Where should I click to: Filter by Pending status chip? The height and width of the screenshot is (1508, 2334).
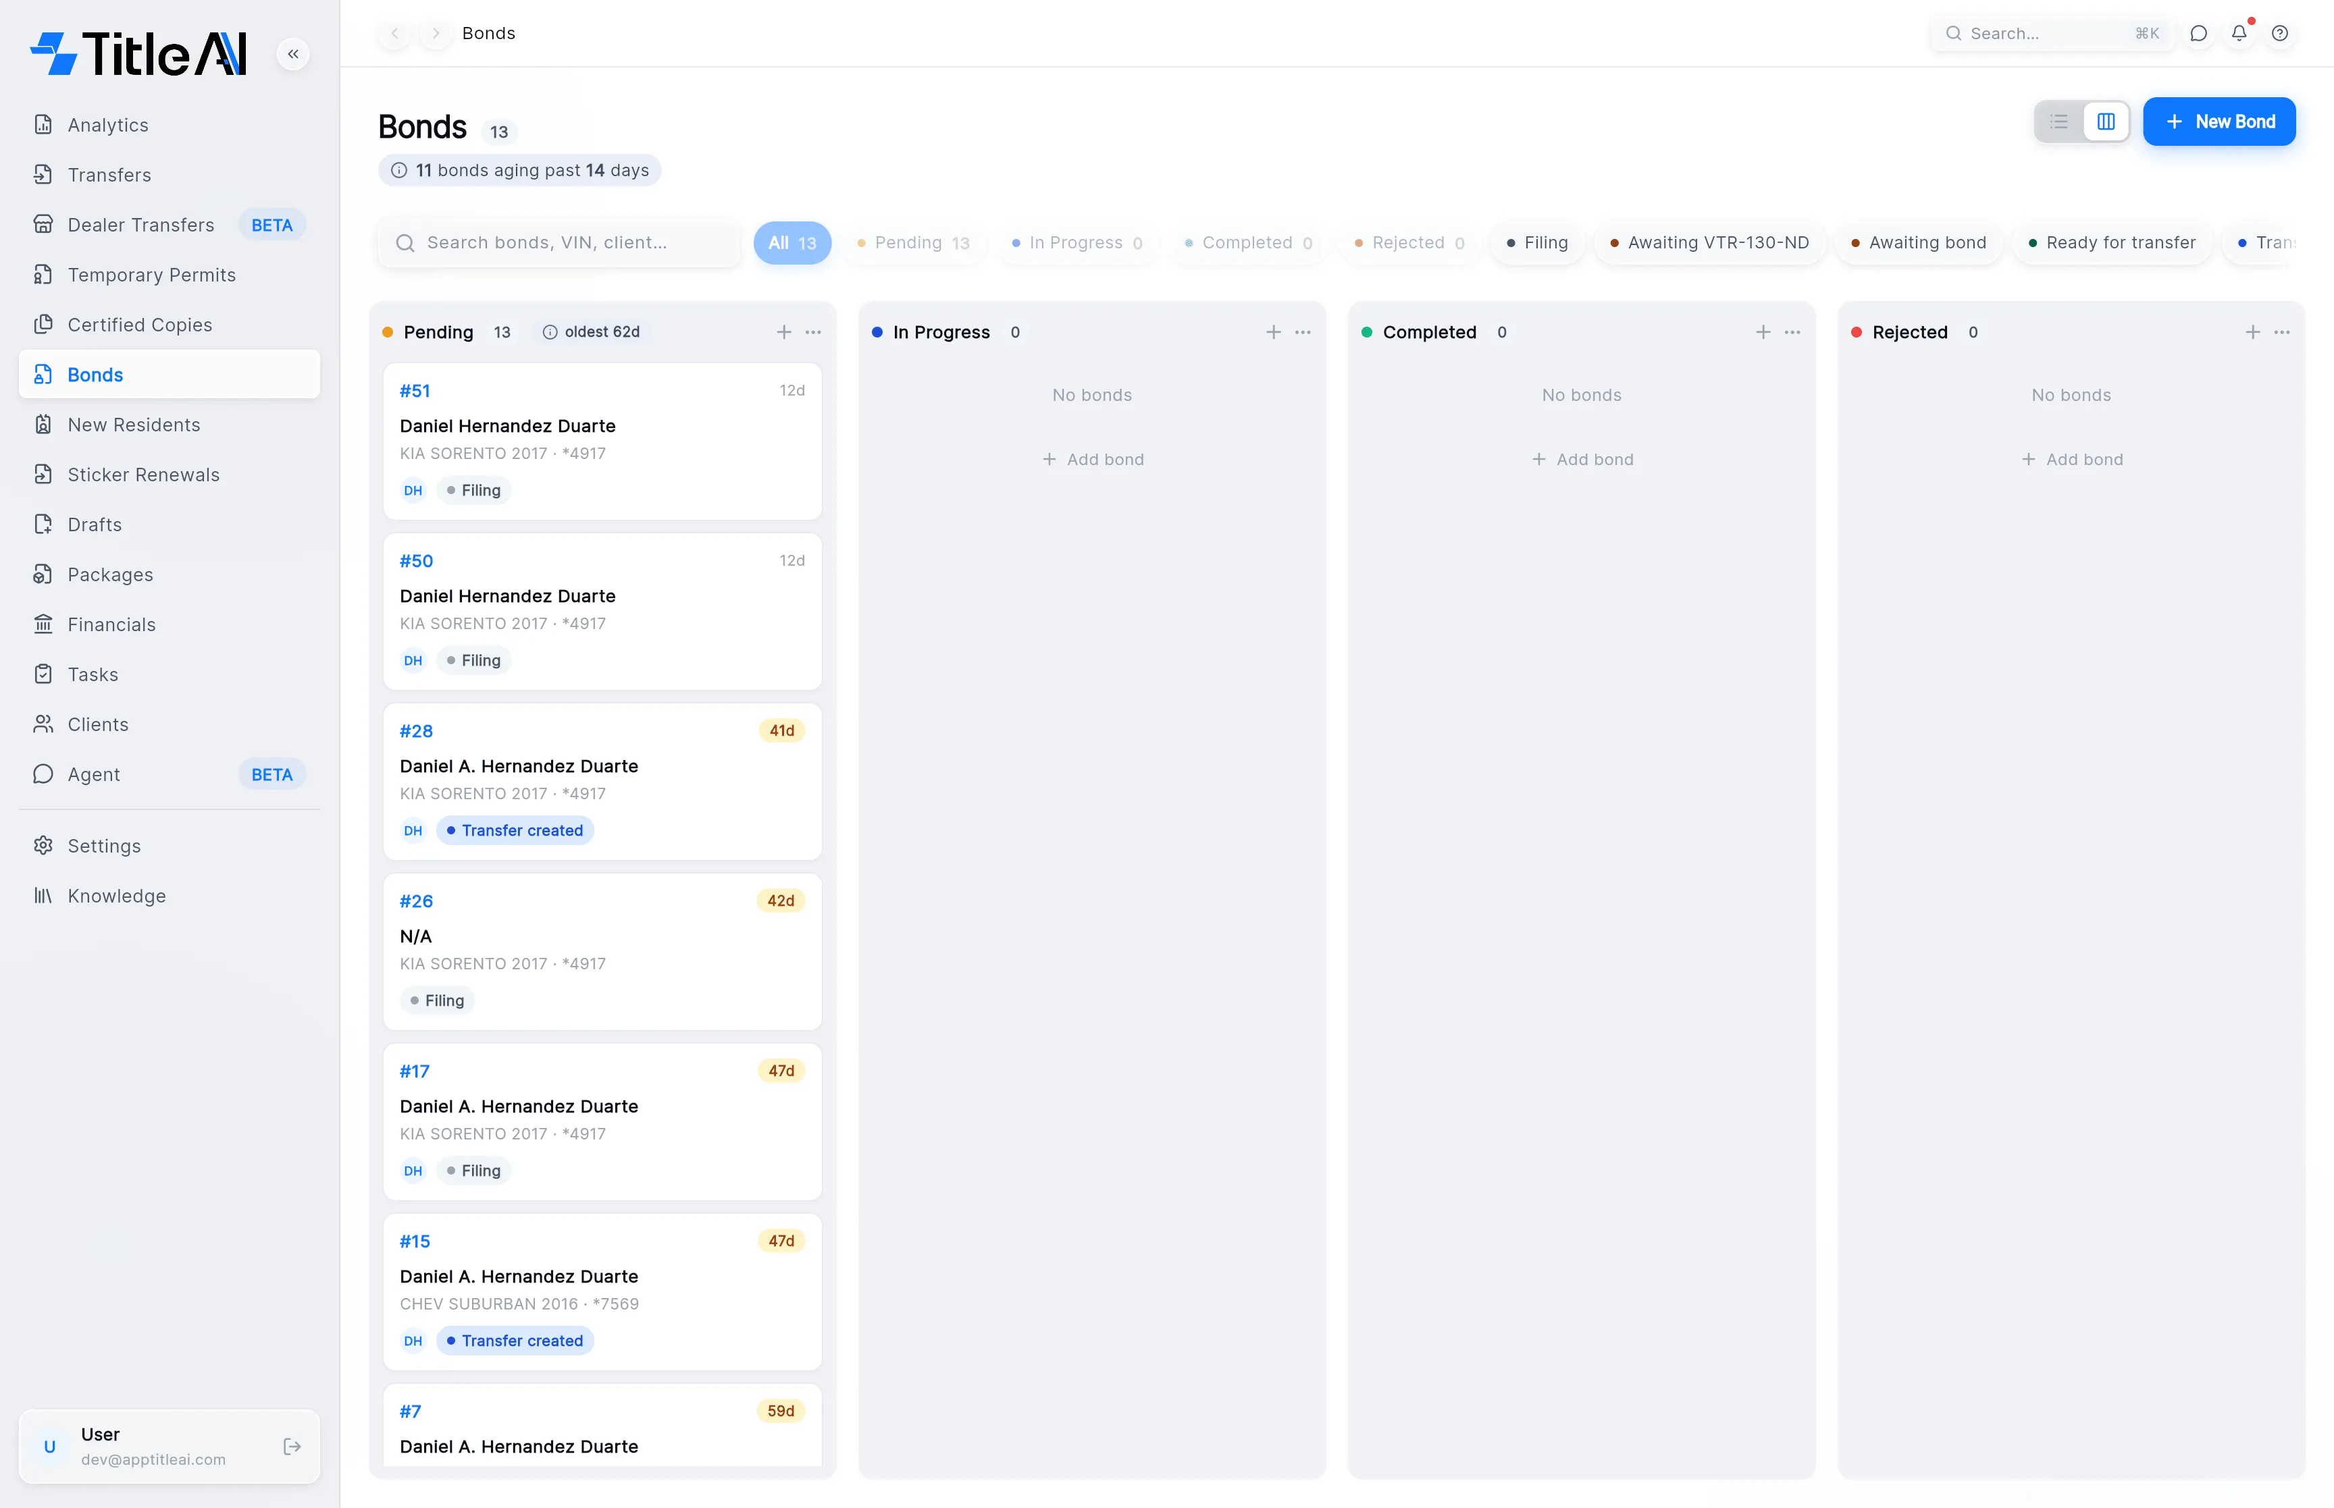point(913,243)
